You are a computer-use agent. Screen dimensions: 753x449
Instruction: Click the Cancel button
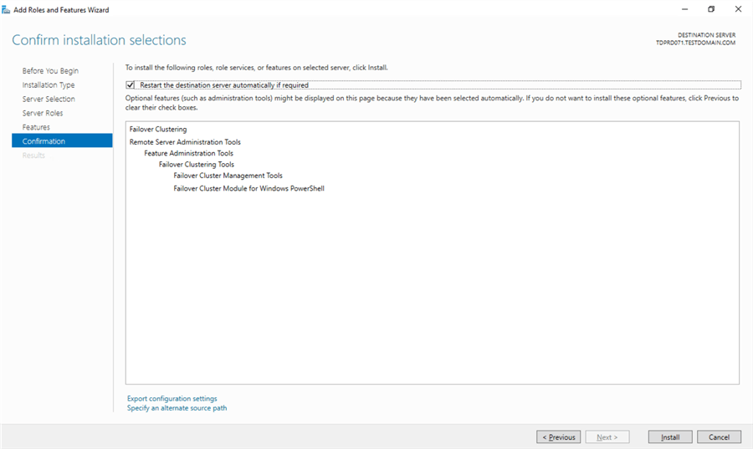(x=719, y=437)
